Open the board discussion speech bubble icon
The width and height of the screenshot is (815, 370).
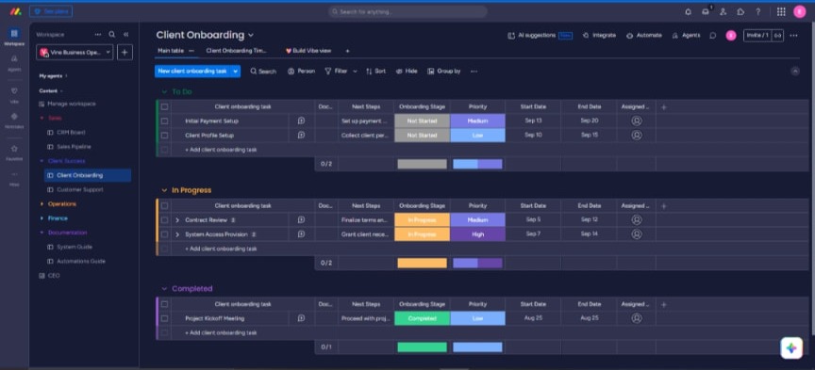pos(713,35)
